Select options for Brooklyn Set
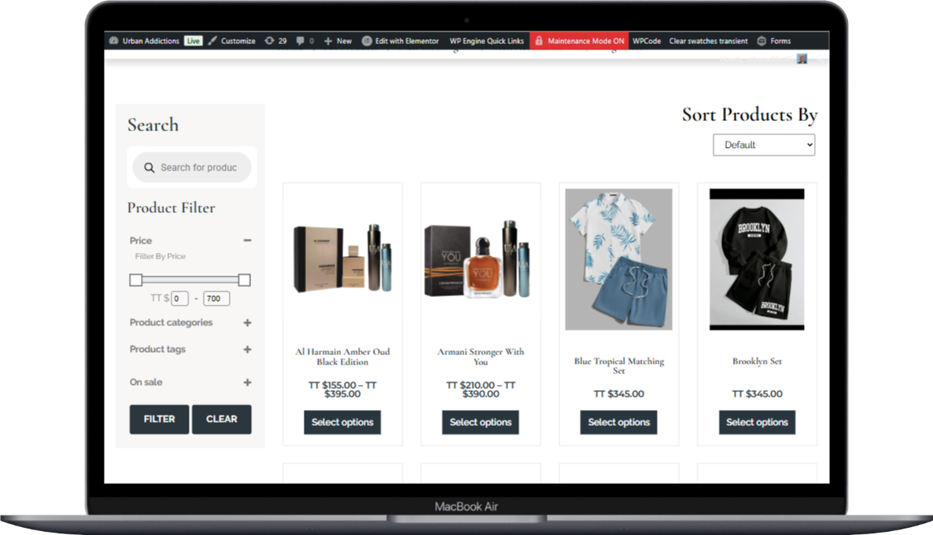Viewport: 933px width, 535px height. [757, 422]
